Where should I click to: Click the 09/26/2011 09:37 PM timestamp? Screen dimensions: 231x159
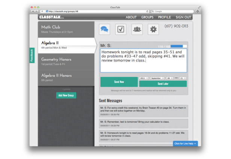(x=110, y=139)
